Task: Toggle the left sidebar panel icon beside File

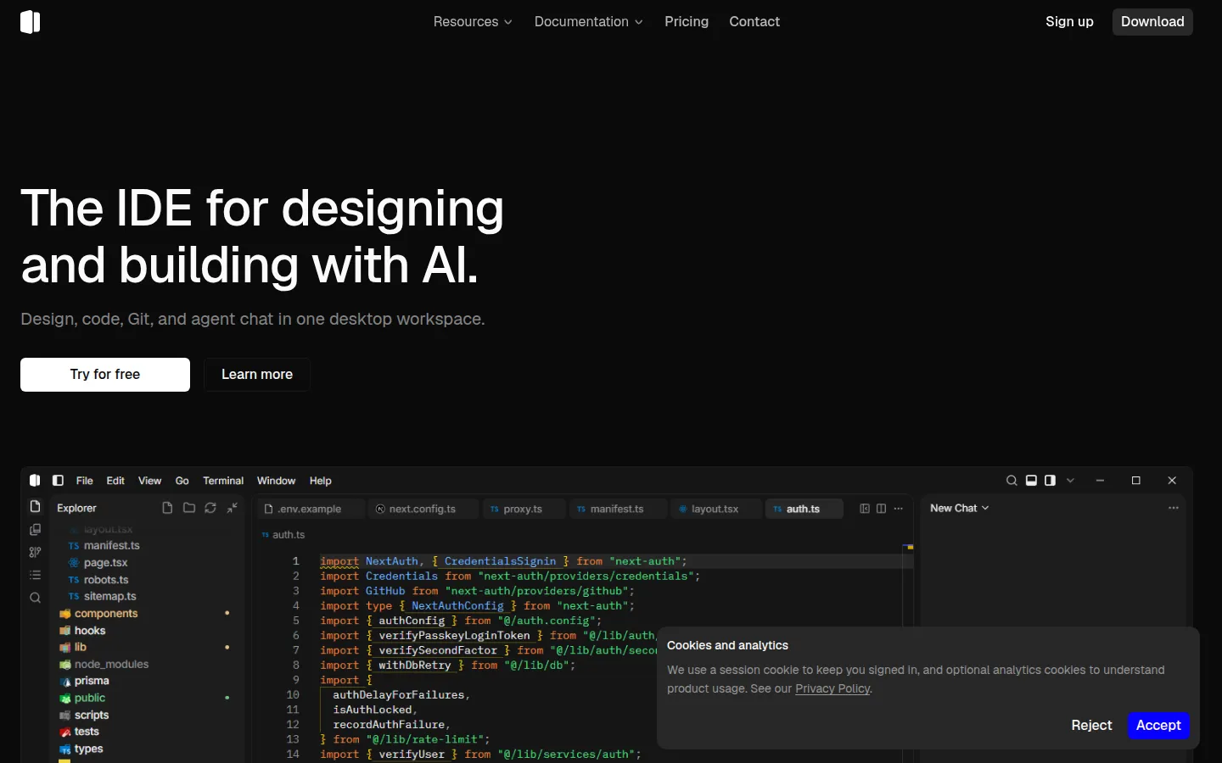Action: point(58,481)
